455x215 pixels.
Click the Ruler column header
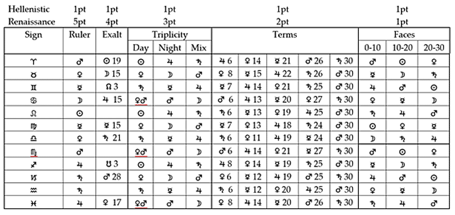[80, 35]
